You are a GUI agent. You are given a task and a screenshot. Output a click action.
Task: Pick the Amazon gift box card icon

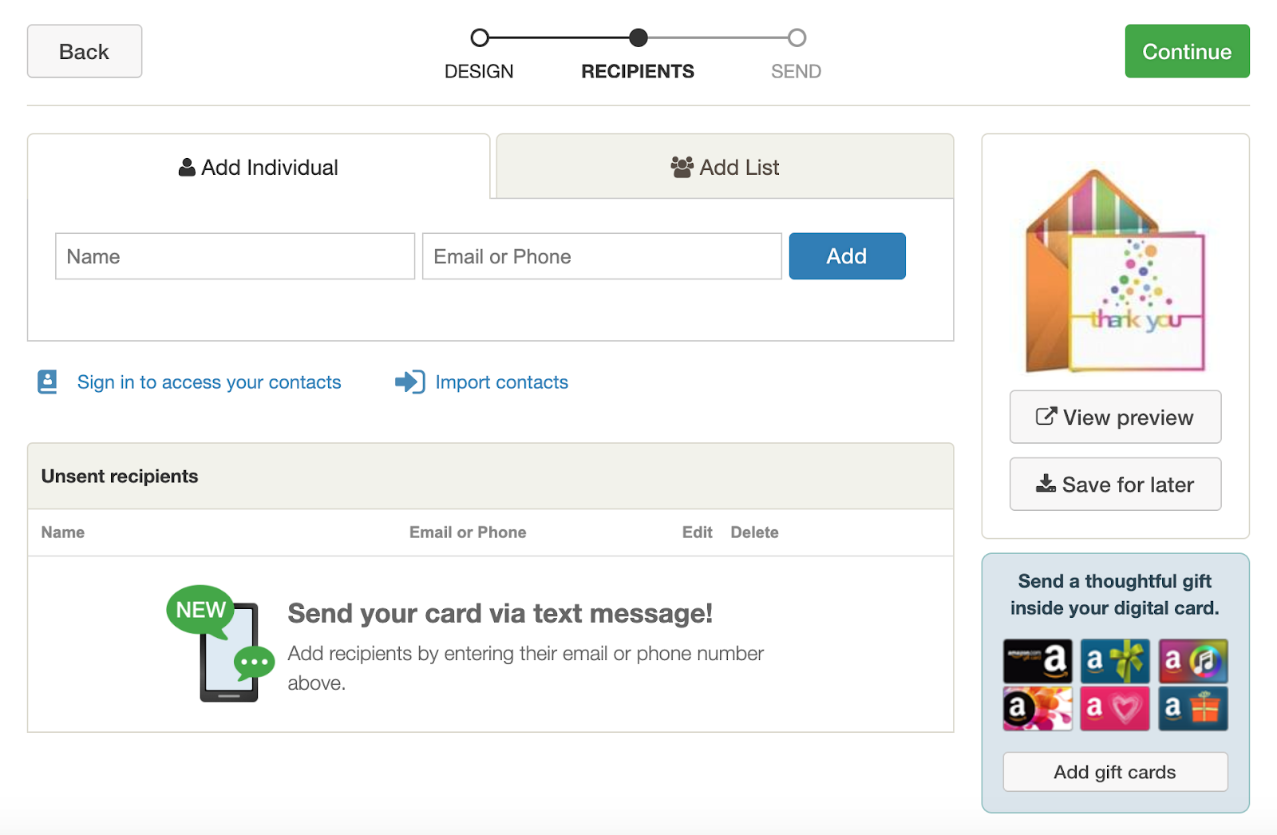point(1193,708)
